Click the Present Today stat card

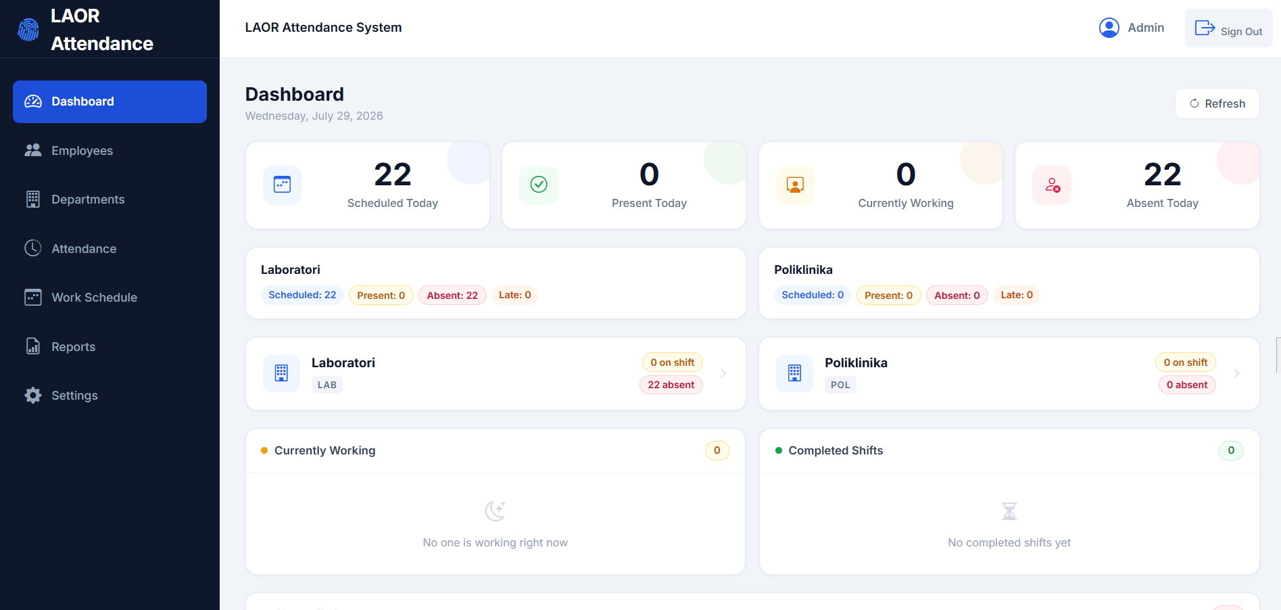624,185
